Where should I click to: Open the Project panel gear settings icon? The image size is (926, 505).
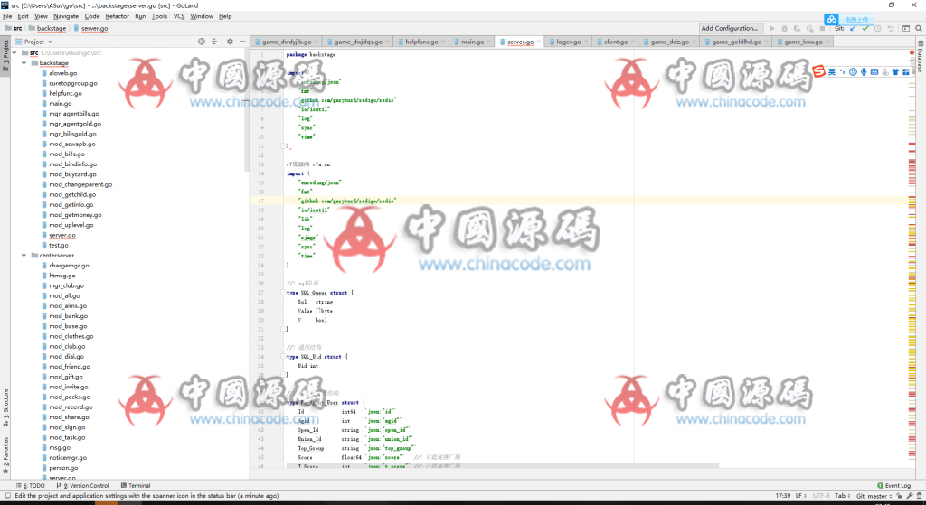tap(230, 42)
